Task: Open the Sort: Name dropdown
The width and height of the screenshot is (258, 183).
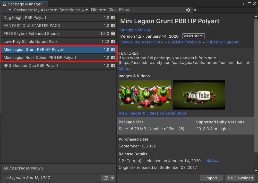Action: [74, 10]
